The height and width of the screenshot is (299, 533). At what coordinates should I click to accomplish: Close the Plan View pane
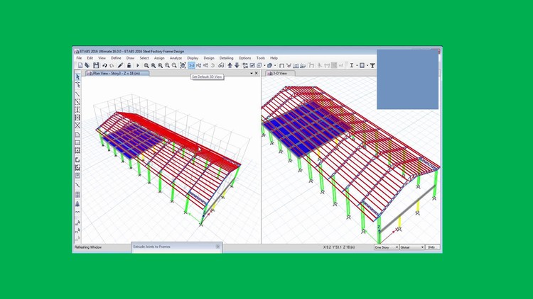pyautogui.click(x=257, y=73)
